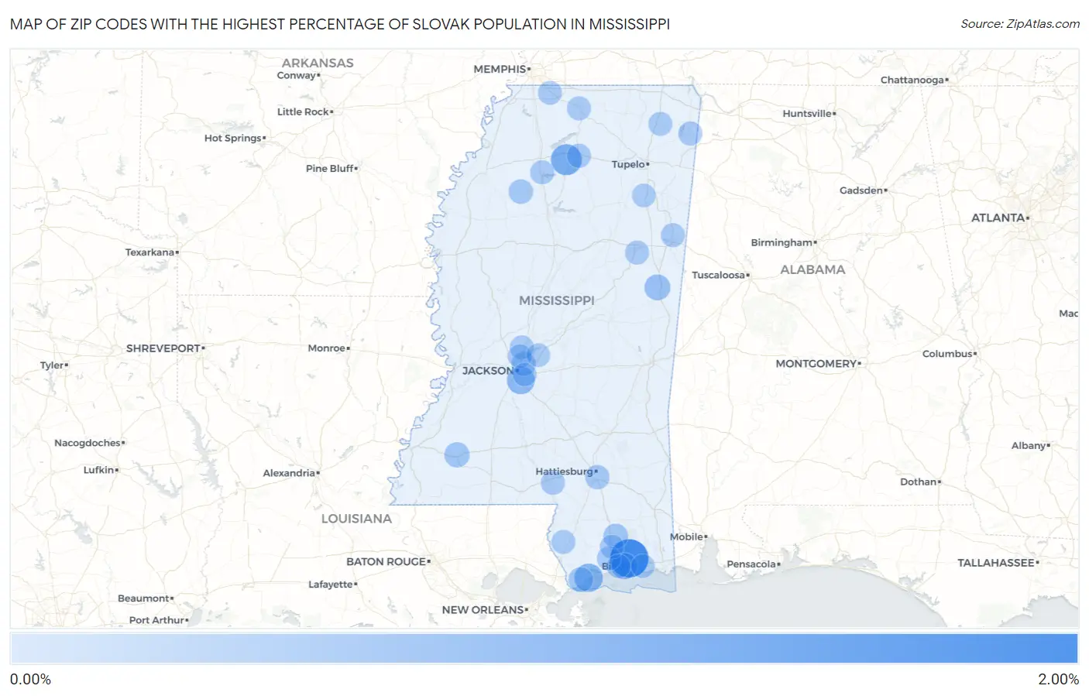Screen dimensions: 1089x696
Task: Click the SHREVEPORT city label
Action: pyautogui.click(x=163, y=348)
